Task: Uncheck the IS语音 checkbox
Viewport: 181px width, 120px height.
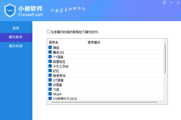Action: coord(50,85)
